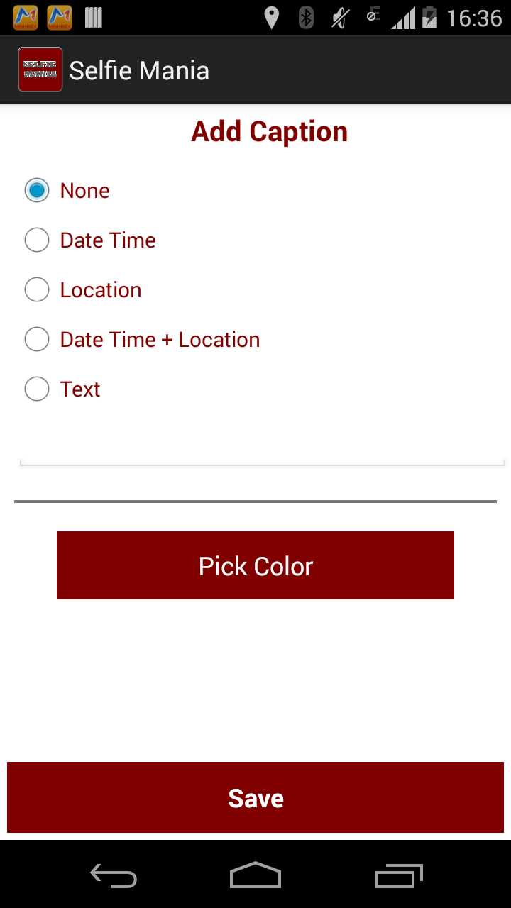
Task: Tap the Selfie Mania app logo icon
Action: (40, 70)
